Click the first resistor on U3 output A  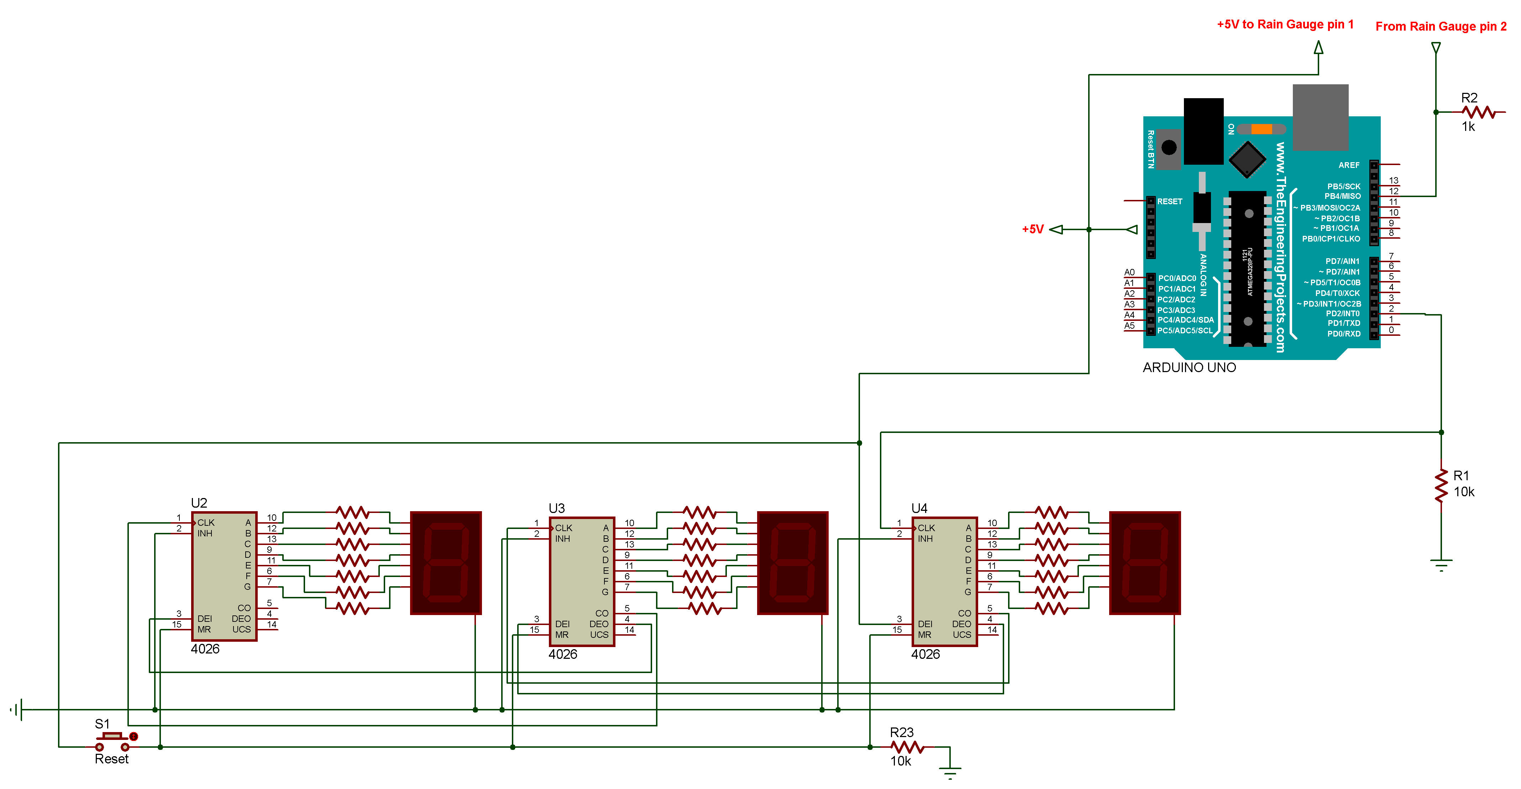700,512
